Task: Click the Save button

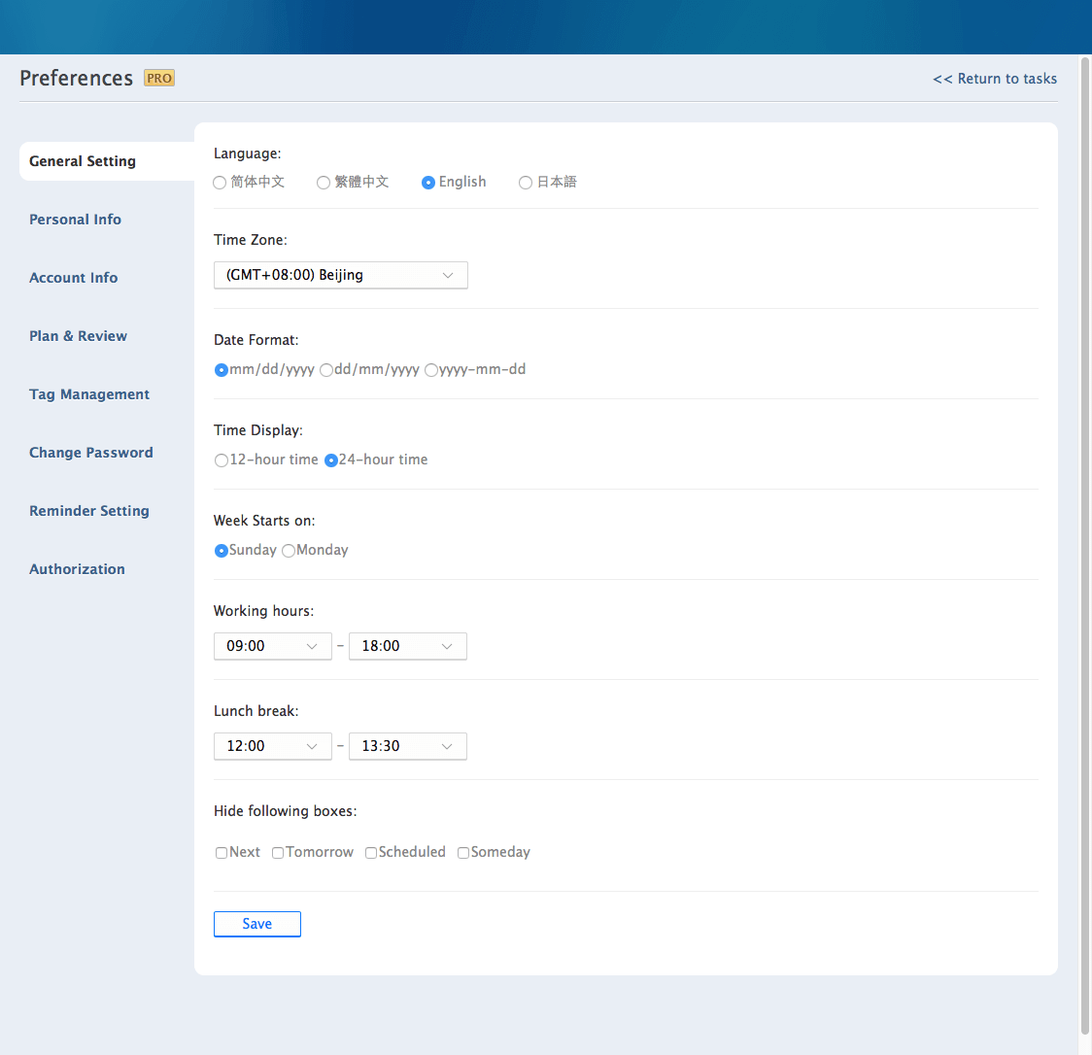Action: 257,924
